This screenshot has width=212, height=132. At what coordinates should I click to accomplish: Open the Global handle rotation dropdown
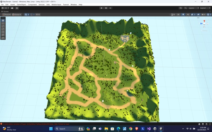[x=17, y=15]
